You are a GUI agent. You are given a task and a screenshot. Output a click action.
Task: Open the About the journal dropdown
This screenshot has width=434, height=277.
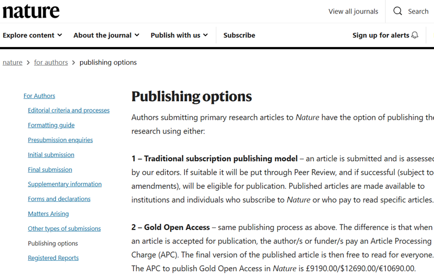coord(106,35)
